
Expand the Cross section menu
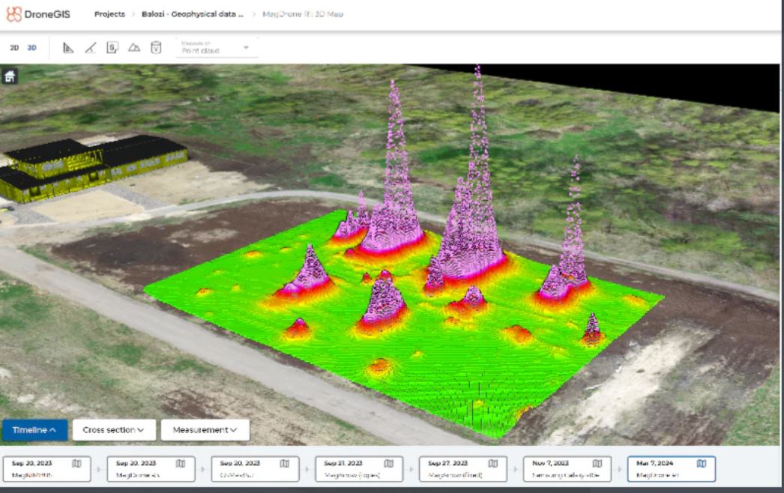tap(114, 430)
